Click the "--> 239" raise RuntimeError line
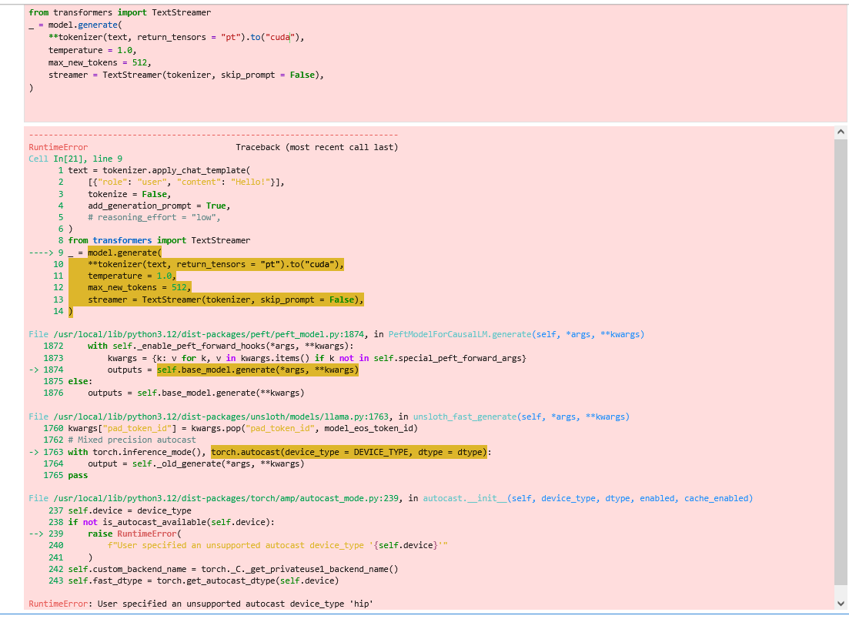 click(x=123, y=534)
